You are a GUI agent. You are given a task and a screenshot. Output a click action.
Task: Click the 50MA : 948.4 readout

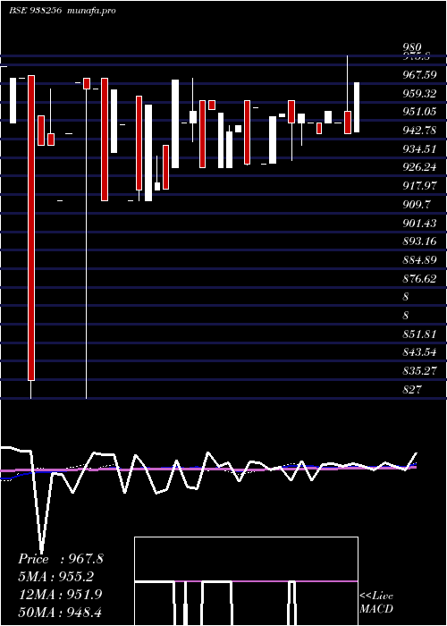point(61,613)
